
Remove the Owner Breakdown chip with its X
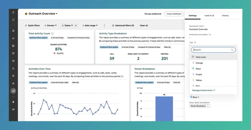[208, 106]
